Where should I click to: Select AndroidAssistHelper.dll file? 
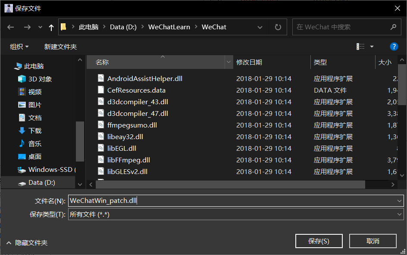point(145,78)
